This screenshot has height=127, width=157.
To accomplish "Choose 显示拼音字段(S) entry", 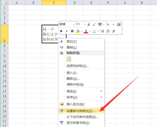I will point(82,123).
